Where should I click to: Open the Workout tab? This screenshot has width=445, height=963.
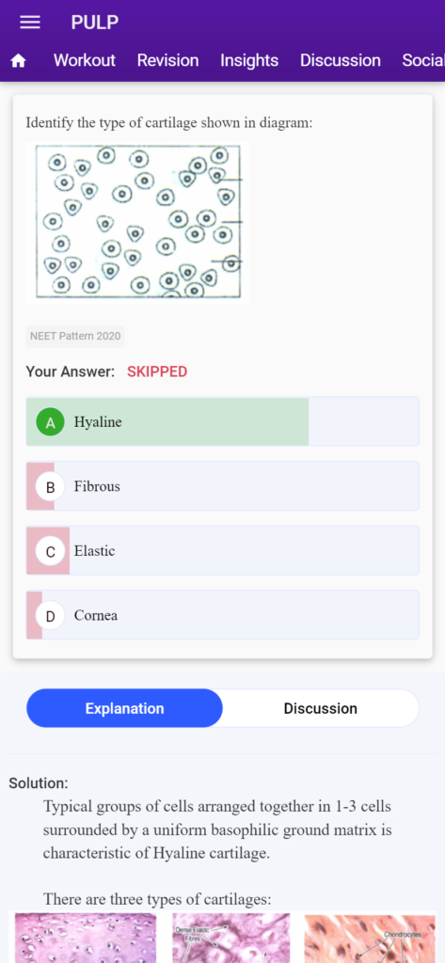pyautogui.click(x=85, y=60)
